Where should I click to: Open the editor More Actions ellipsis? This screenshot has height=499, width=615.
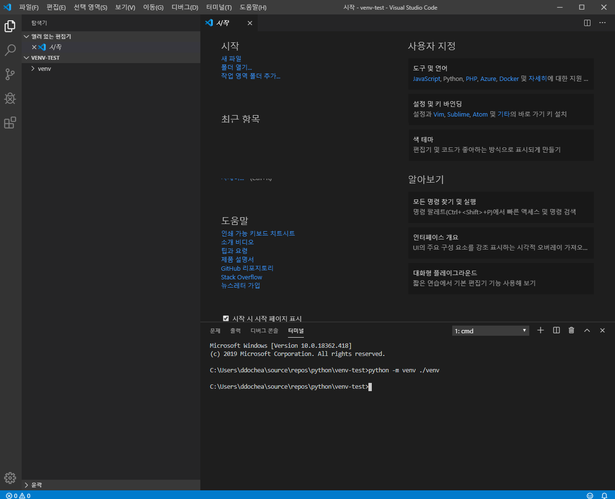click(x=602, y=23)
